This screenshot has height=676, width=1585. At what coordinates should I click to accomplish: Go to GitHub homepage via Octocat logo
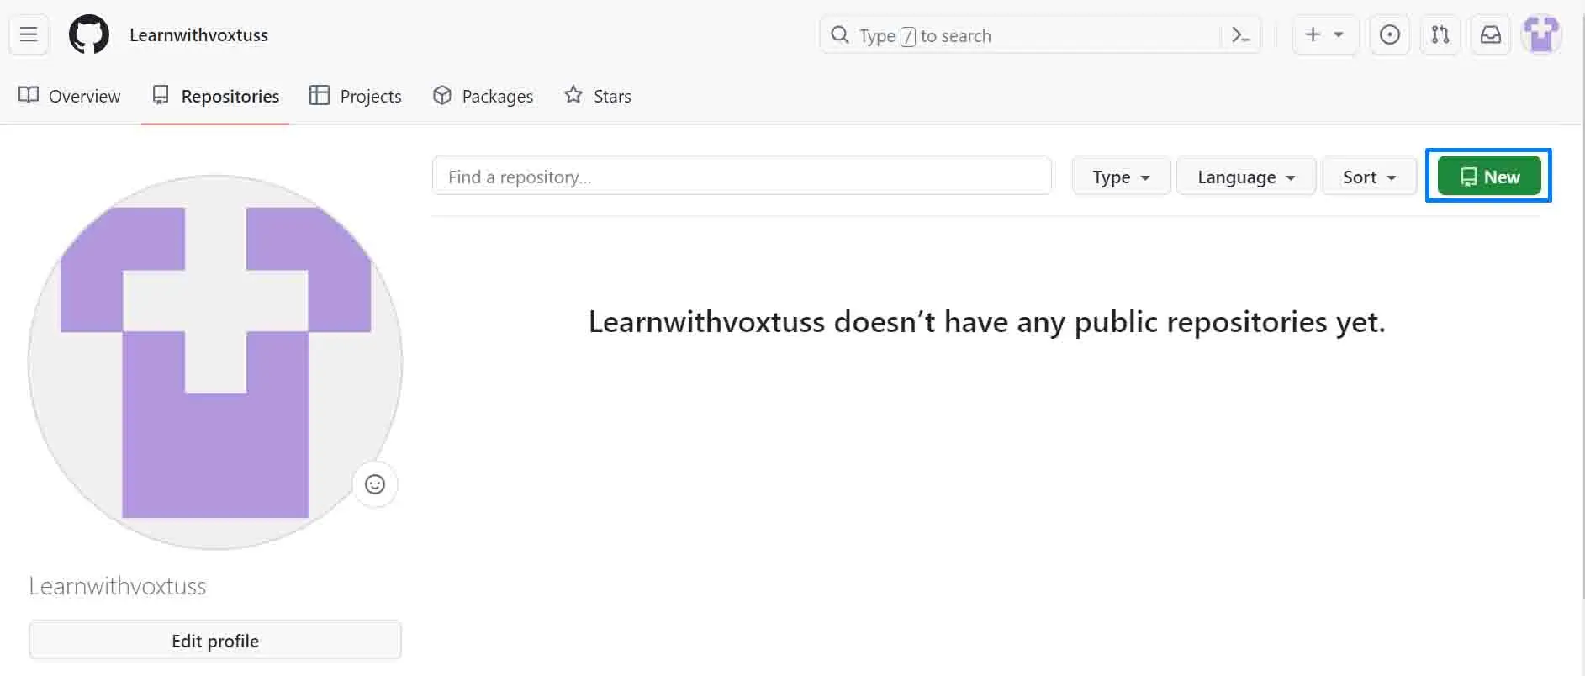click(x=89, y=35)
